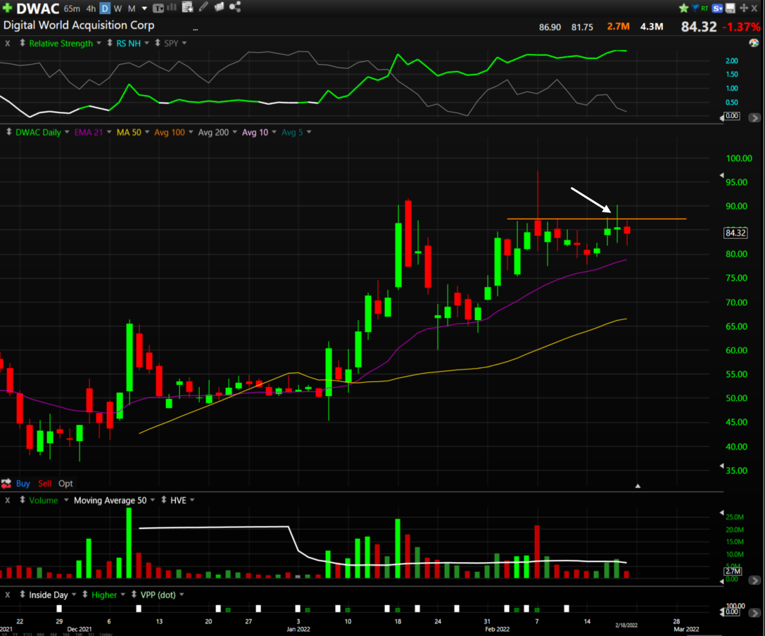Open the MA 50 dropdown

pyautogui.click(x=147, y=132)
